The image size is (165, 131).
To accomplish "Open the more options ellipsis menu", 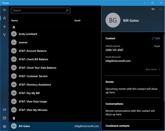I will click(161, 9).
